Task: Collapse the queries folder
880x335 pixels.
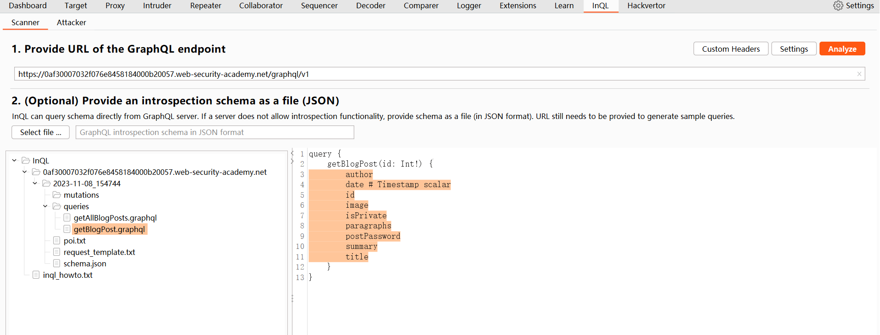Action: (45, 206)
